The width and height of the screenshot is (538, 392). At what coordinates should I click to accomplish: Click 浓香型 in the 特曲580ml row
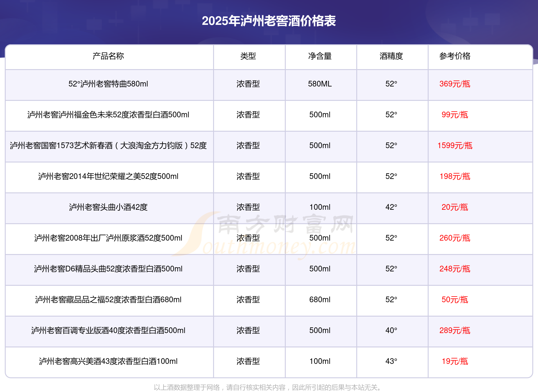248,84
